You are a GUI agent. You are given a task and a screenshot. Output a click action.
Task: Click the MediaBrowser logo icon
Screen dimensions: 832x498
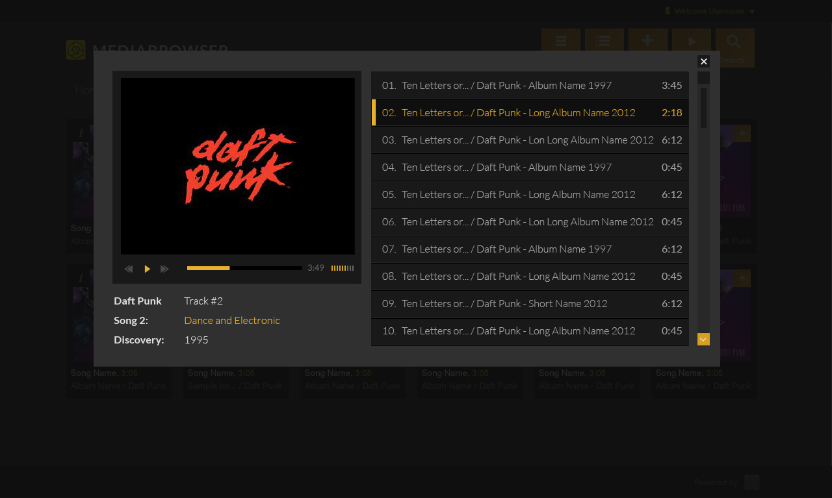[75, 50]
